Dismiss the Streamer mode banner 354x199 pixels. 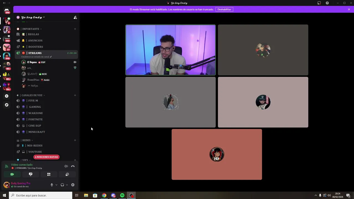tap(349, 9)
